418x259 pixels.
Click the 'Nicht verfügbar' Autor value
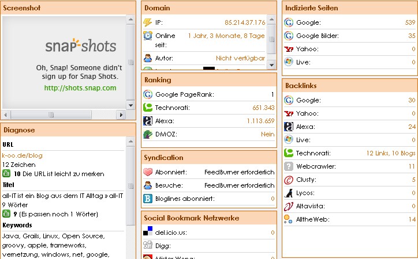[x=240, y=58]
